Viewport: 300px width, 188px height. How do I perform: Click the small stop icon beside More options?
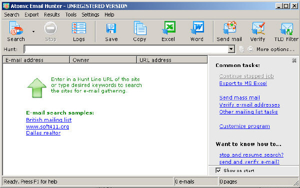250,49
